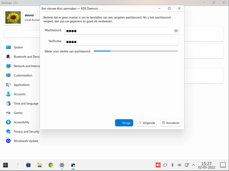
Task: Cancel the wizard with Annuleren
Action: click(x=171, y=123)
